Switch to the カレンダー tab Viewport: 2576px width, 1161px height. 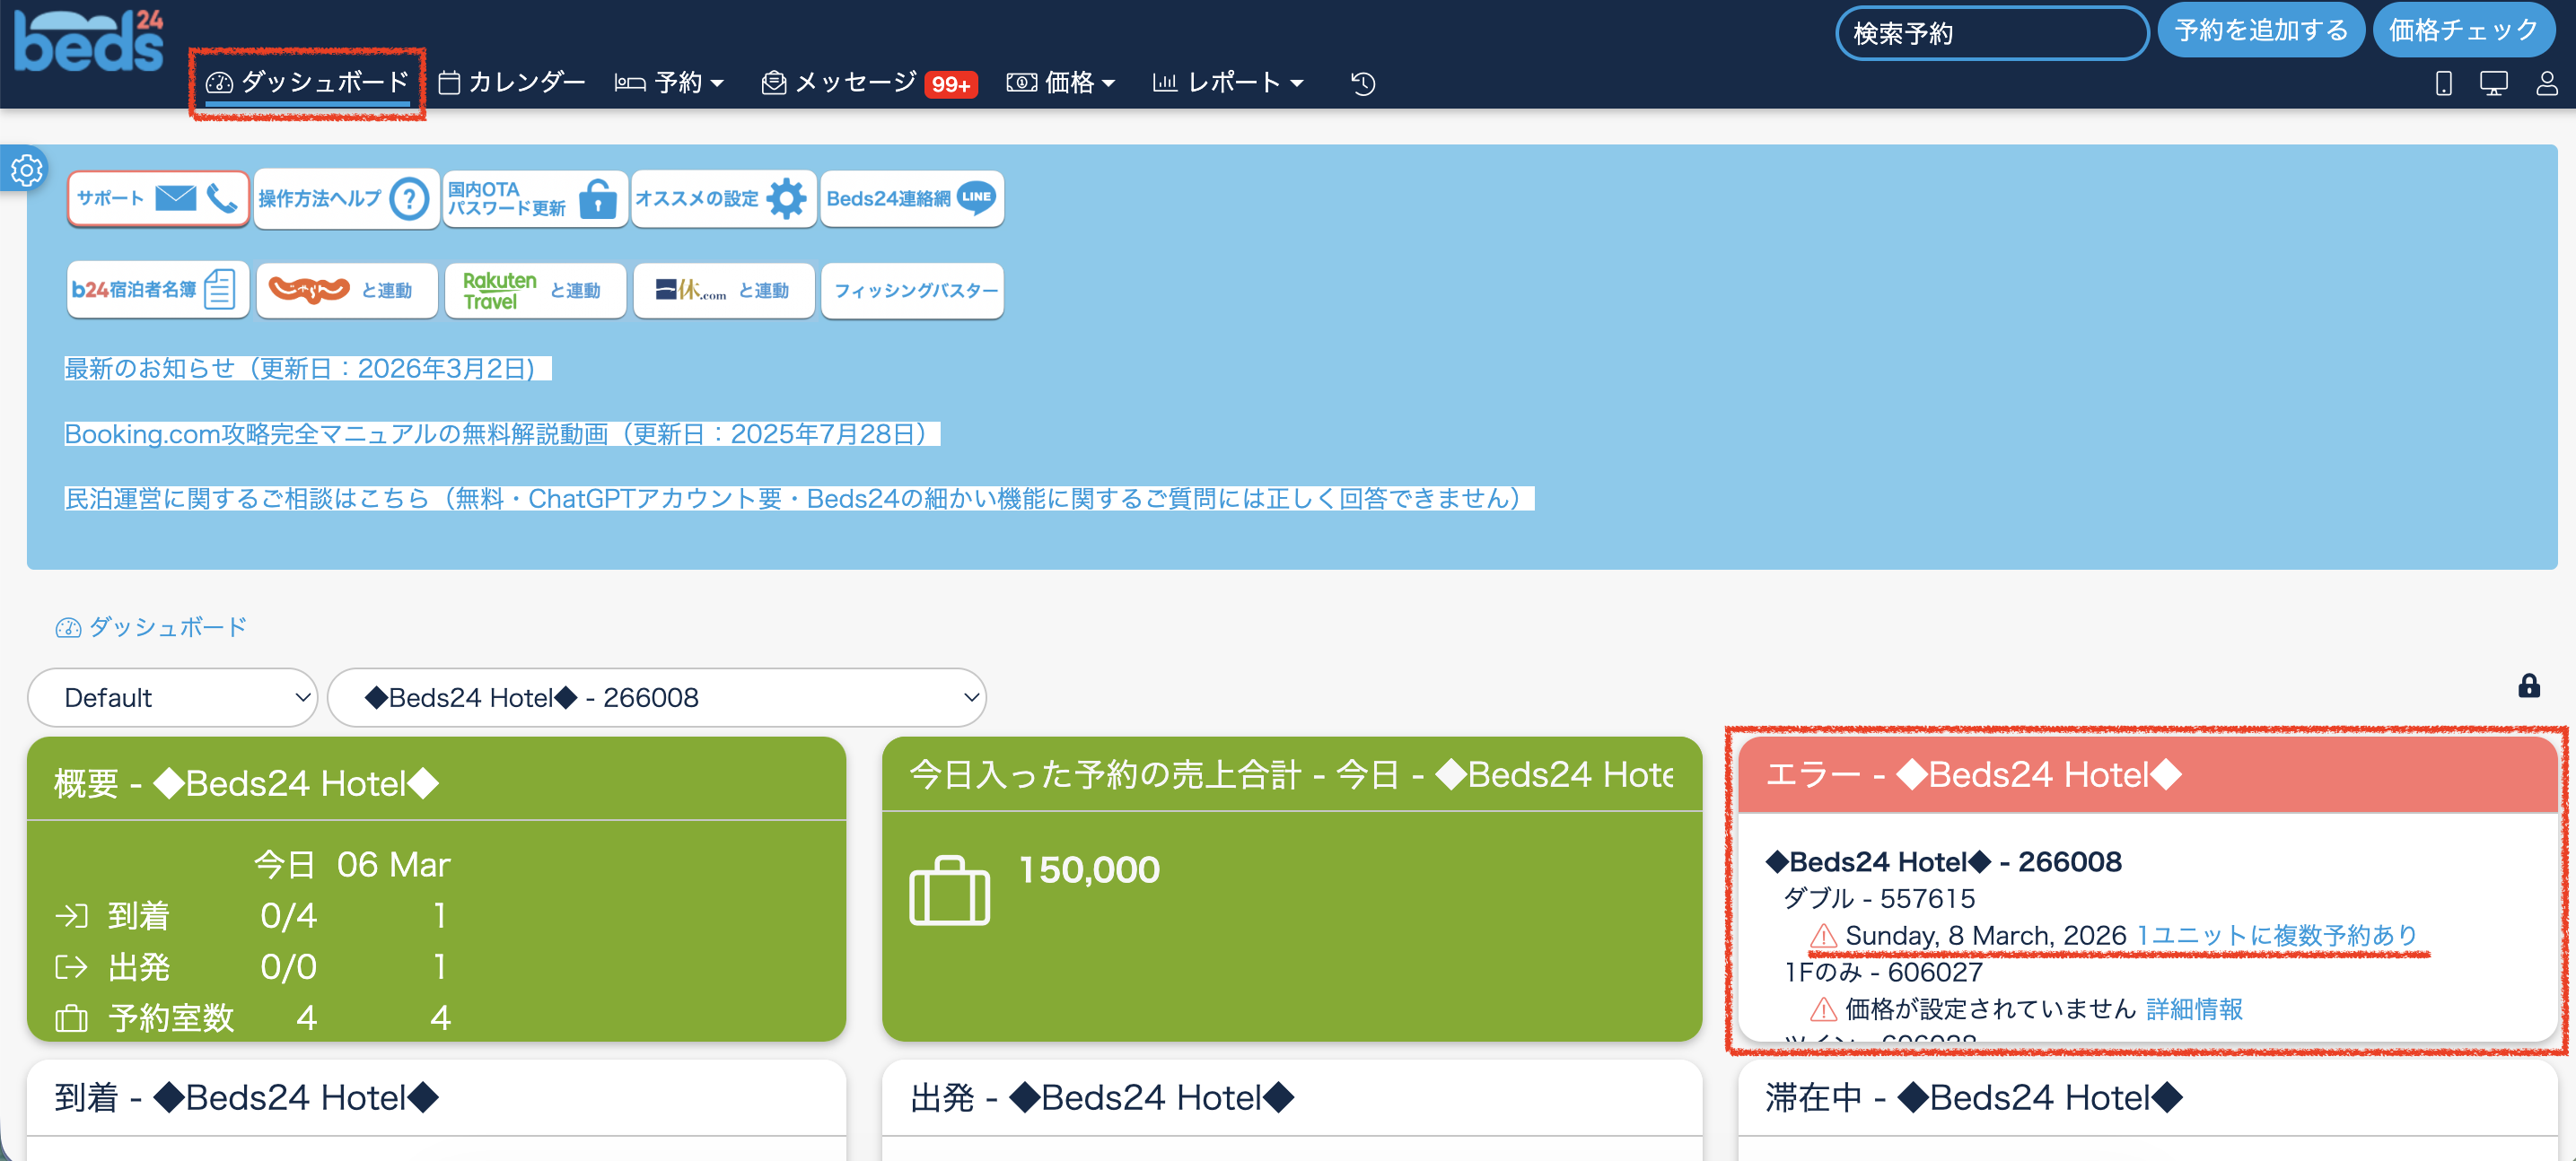tap(512, 83)
